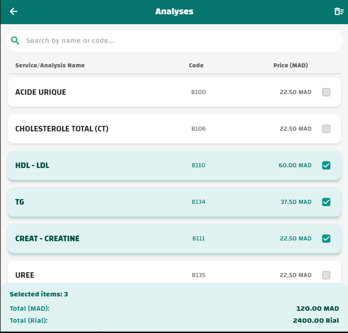
Task: Click the Analyses page title
Action: coord(174,11)
